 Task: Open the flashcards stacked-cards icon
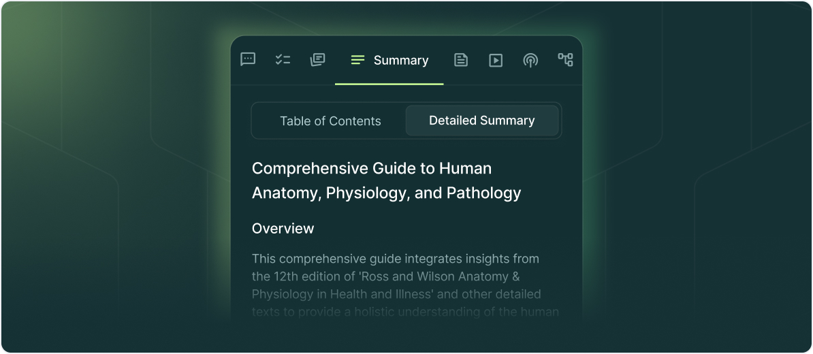[317, 60]
